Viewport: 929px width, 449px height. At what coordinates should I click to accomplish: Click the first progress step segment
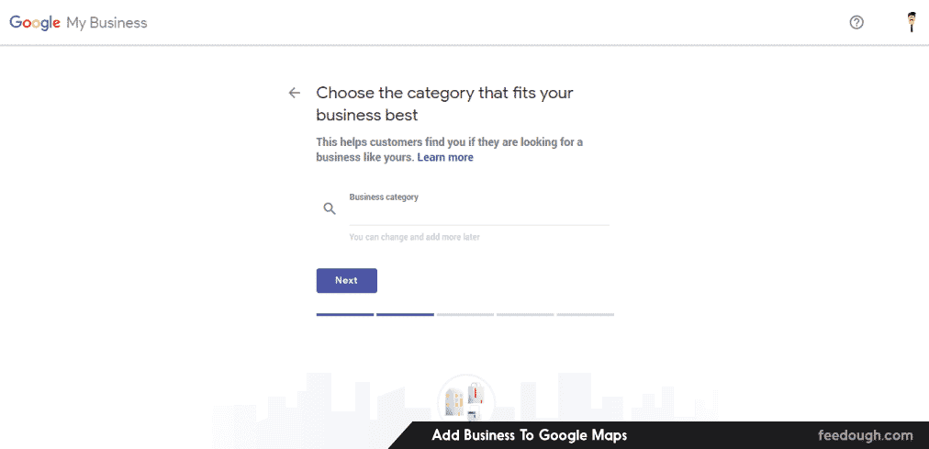coord(345,314)
